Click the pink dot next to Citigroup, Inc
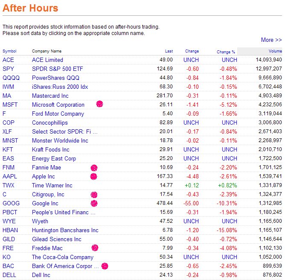 coord(94,195)
